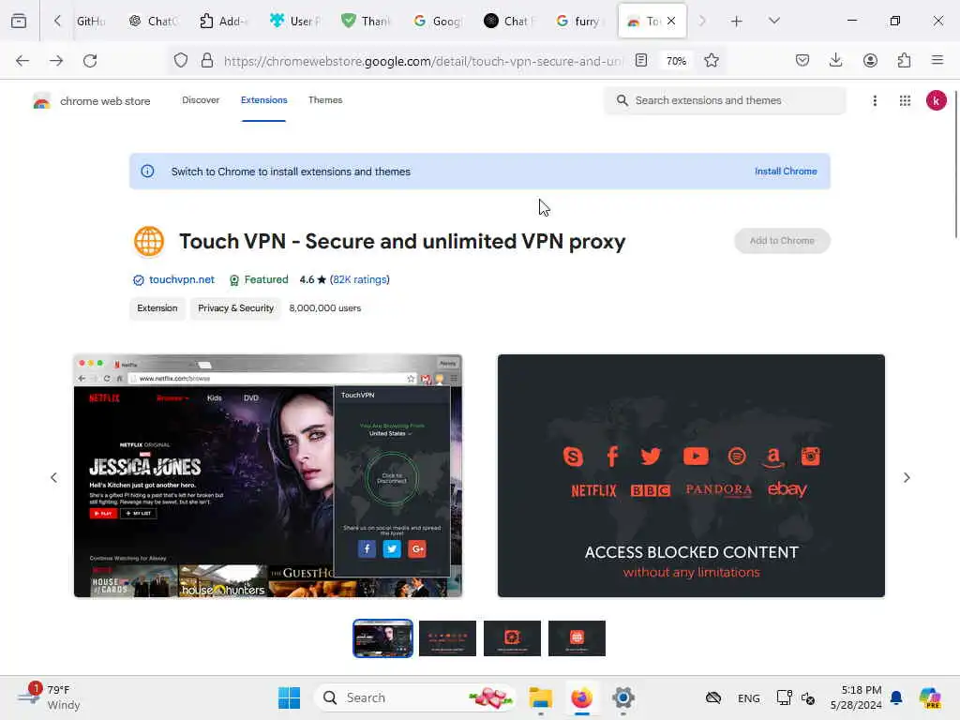
Task: Select third carousel thumbnail
Action: tap(513, 638)
